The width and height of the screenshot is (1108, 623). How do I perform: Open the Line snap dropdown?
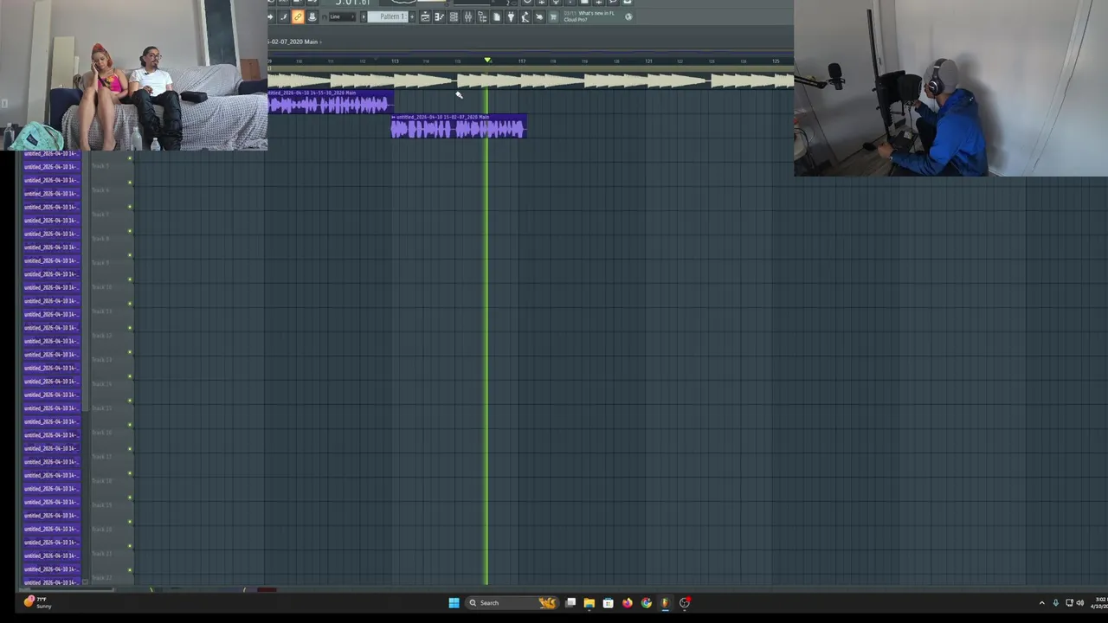[342, 16]
